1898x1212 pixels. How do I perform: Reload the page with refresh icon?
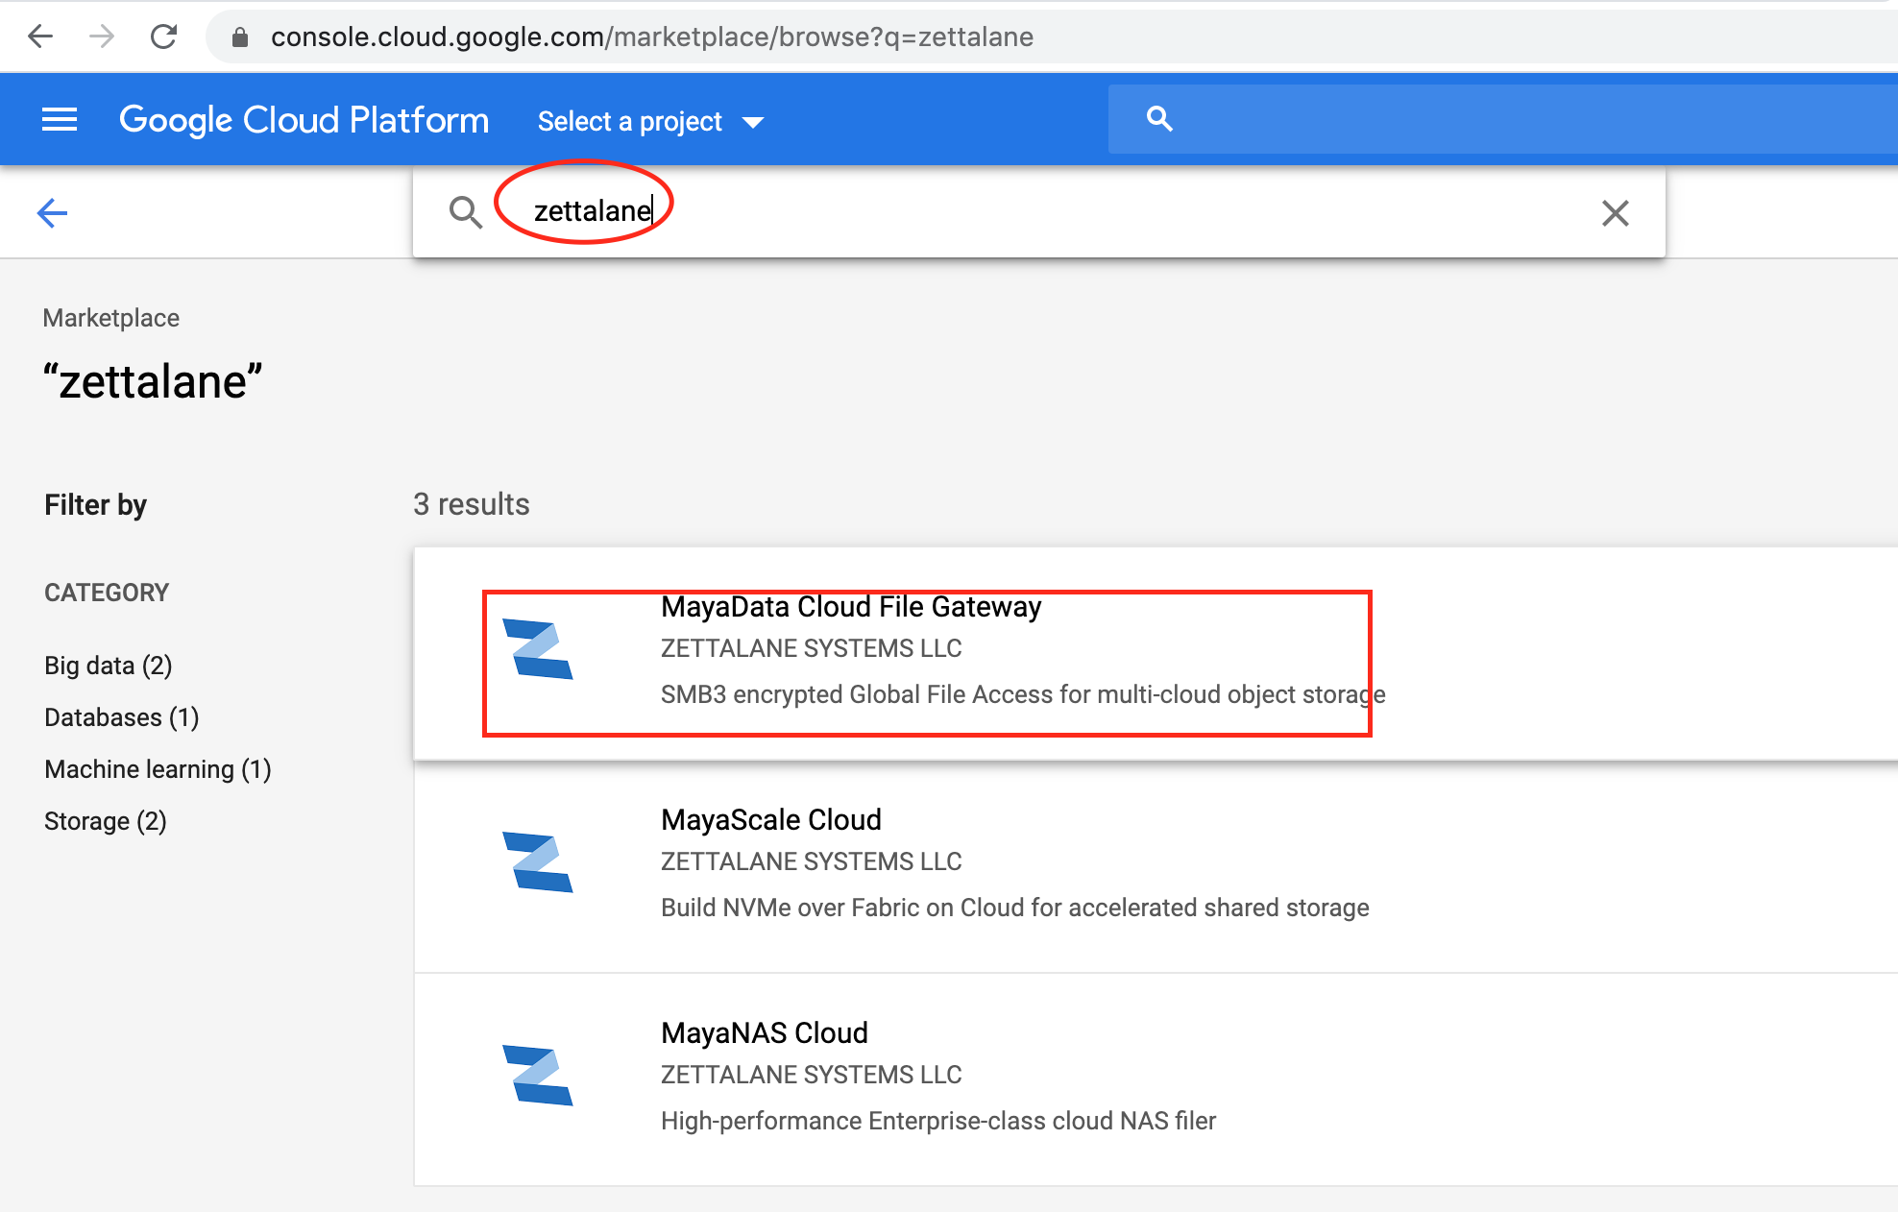(x=164, y=36)
